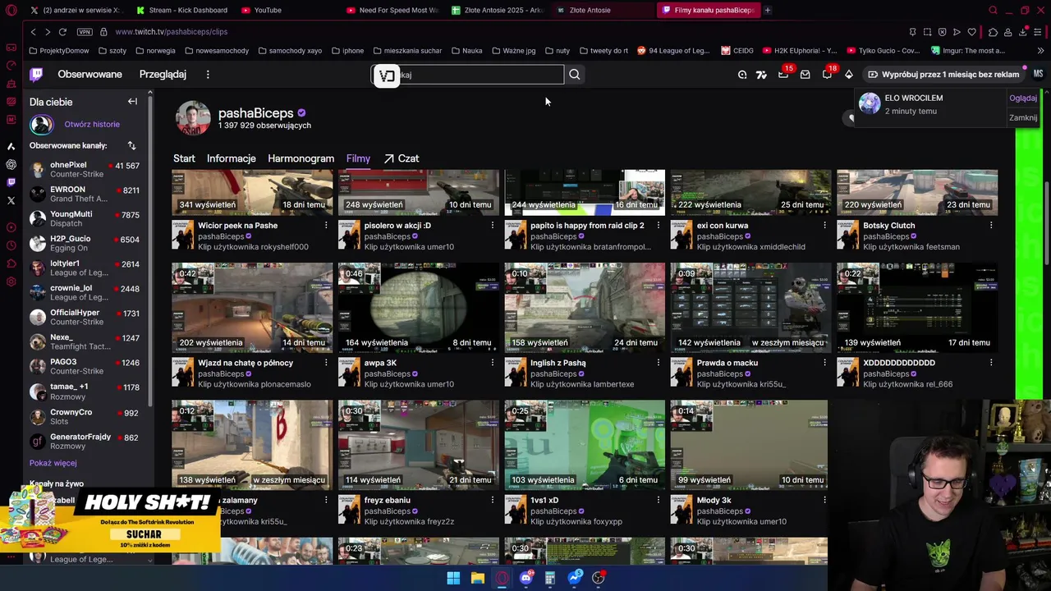Open options menu for pisolero w akcji clip

[493, 226]
